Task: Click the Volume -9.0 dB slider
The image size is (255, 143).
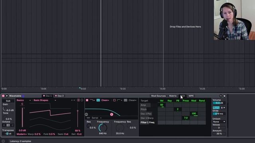Action: pos(219,103)
